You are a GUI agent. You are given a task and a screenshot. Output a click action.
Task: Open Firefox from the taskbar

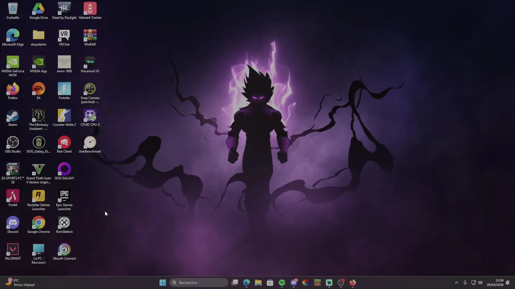click(352, 283)
